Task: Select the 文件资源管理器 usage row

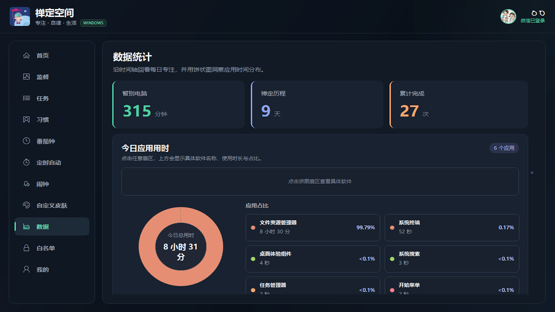Action: click(x=313, y=227)
